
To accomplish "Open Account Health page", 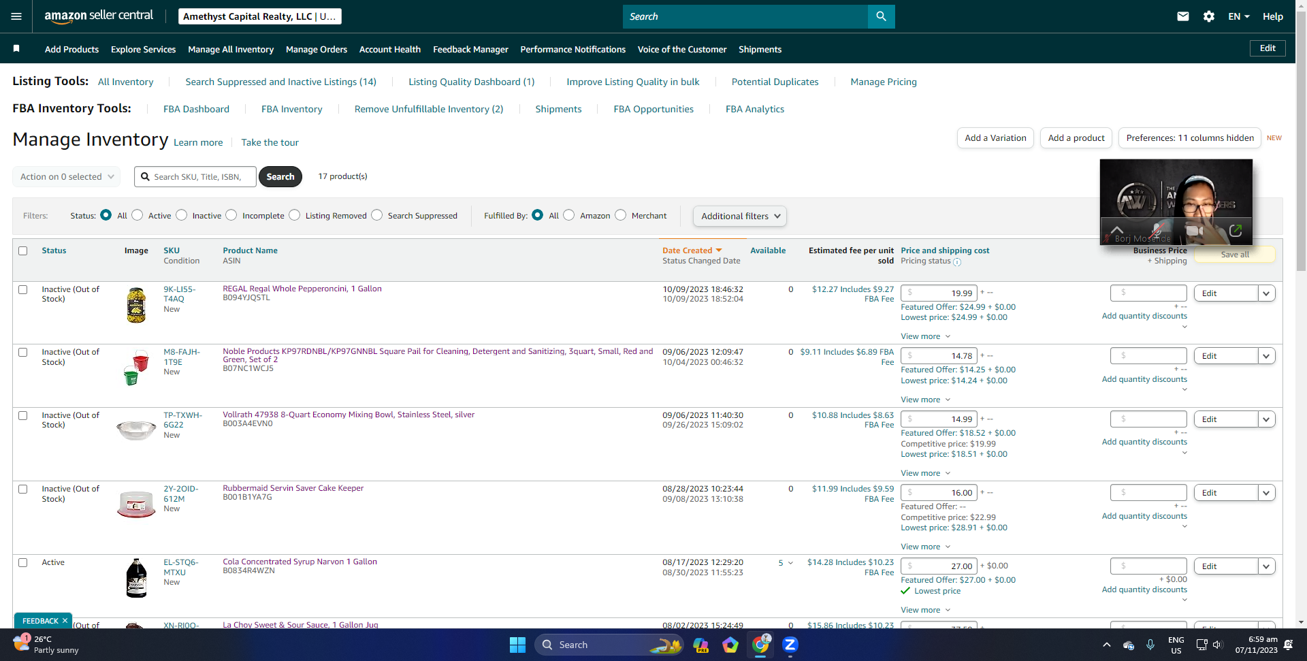I will pyautogui.click(x=390, y=49).
